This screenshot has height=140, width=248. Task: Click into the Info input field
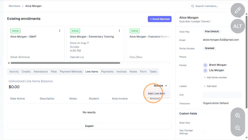[x=222, y=95]
